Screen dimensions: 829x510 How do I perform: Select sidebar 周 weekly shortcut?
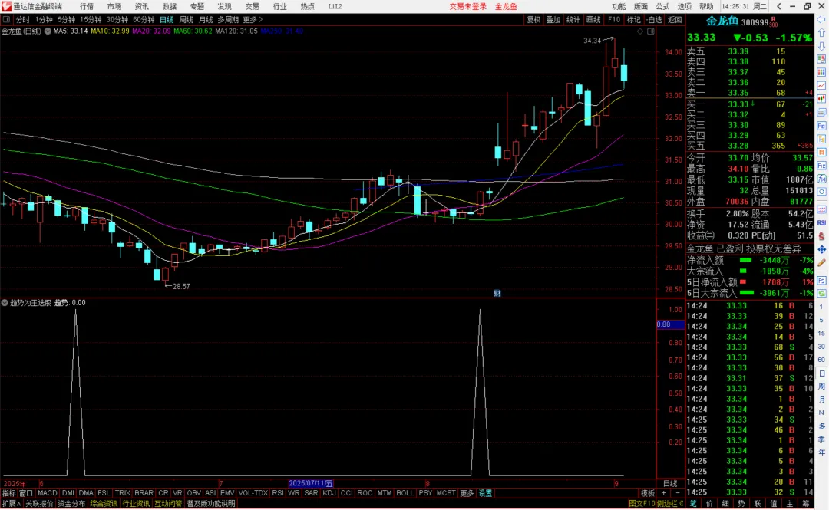click(x=821, y=387)
